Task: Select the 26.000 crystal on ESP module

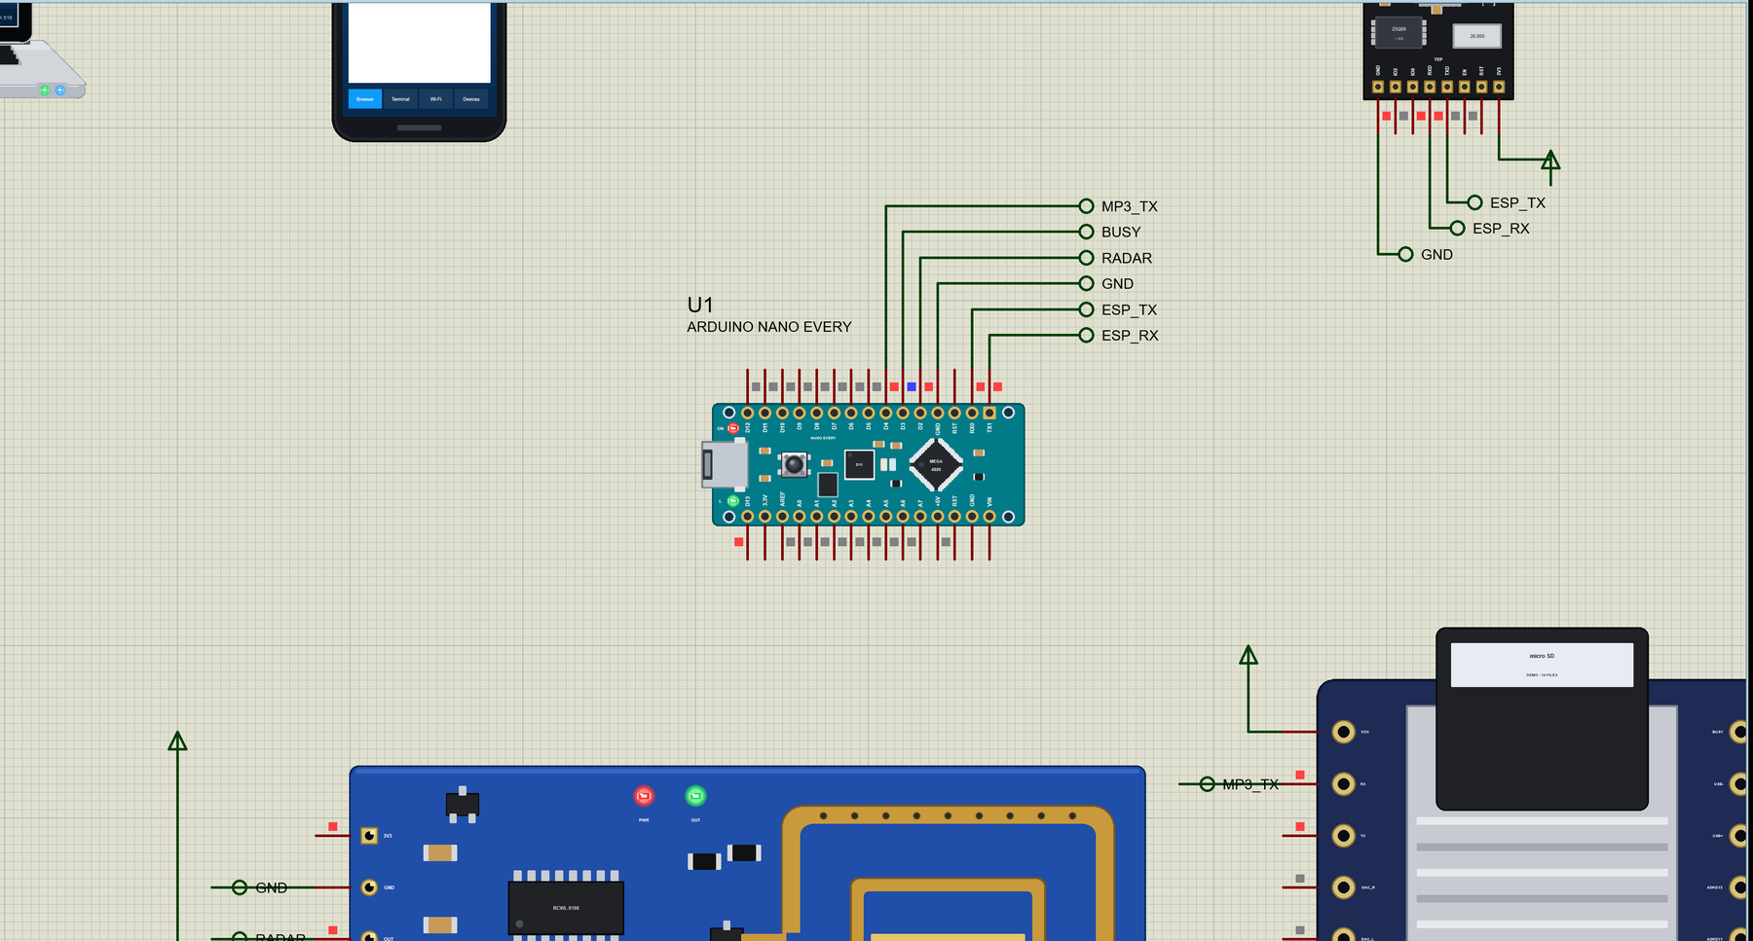Action: tap(1477, 36)
